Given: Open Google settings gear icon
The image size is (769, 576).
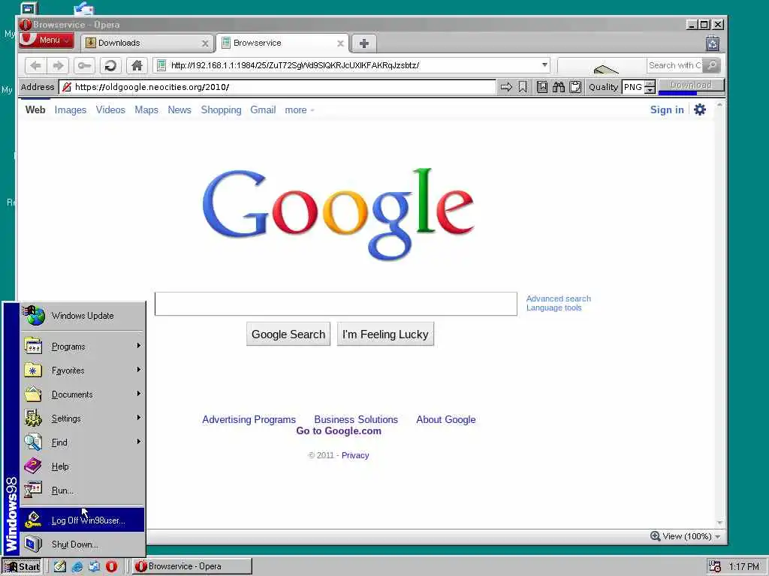Looking at the screenshot, I should [x=700, y=109].
